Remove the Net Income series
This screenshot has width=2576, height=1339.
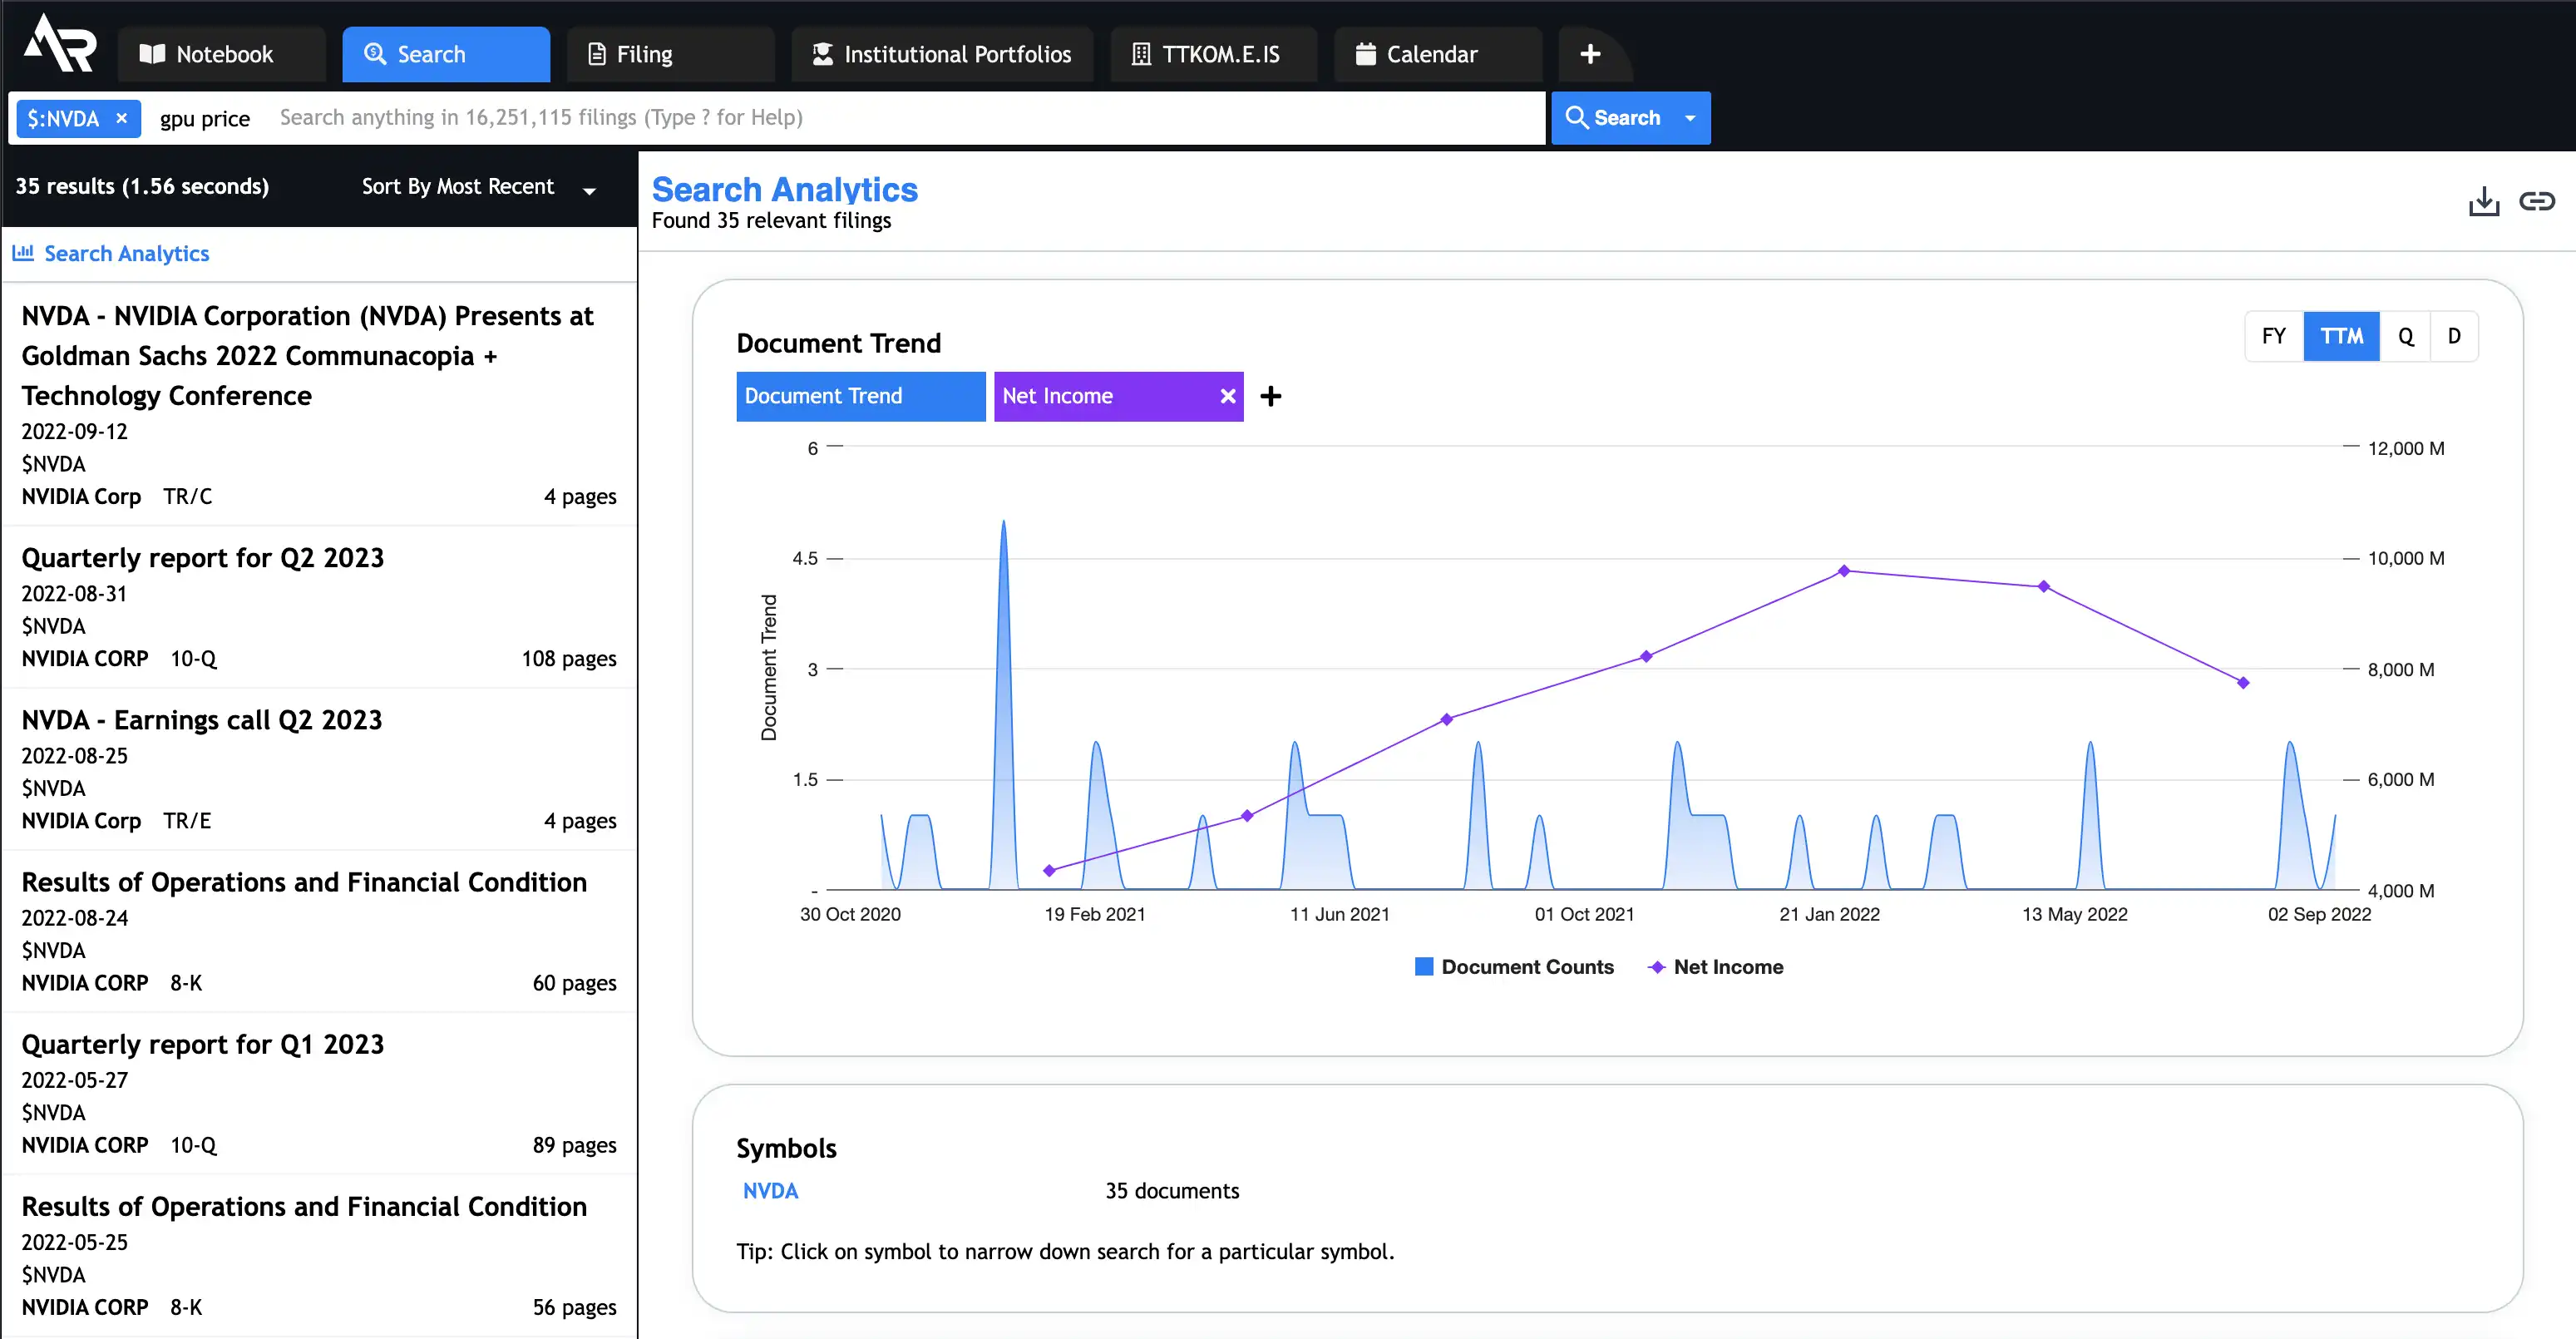(x=1227, y=396)
